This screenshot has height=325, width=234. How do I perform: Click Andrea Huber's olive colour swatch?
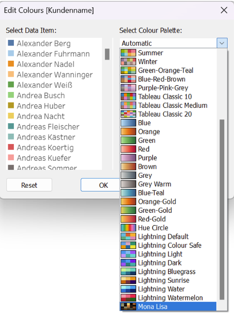[x=11, y=105]
